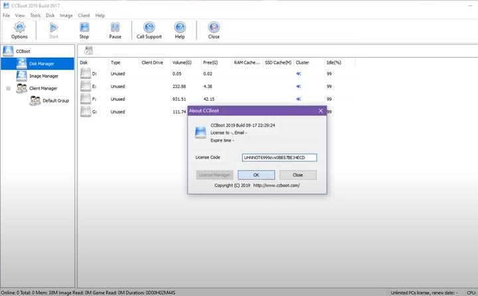The image size is (478, 296).
Task: Click the License Manager button
Action: pyautogui.click(x=214, y=175)
